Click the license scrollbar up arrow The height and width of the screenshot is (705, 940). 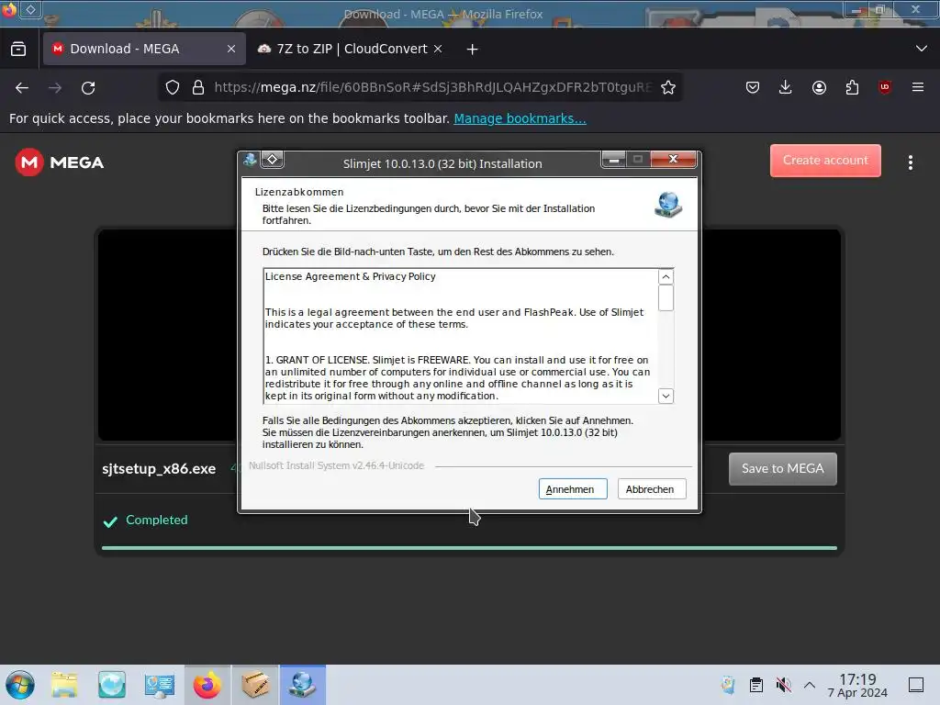(666, 277)
